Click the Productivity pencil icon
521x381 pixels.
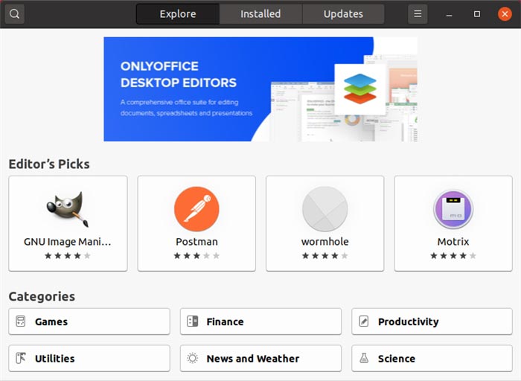pos(364,321)
